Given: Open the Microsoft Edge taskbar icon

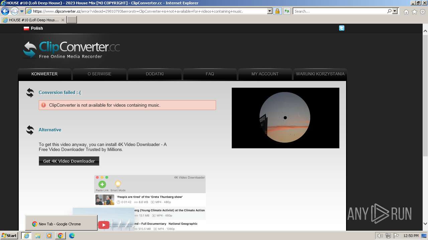Looking at the screenshot, I should [72, 236].
